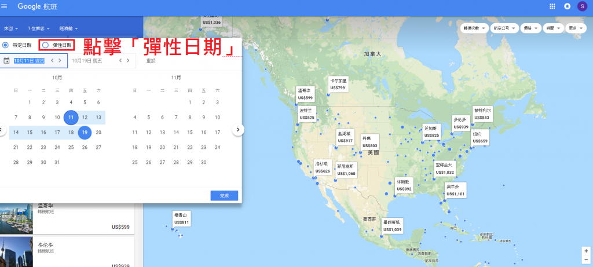Image resolution: width=593 pixels, height=267 pixels.
Task: Open the 1位乘客 passengers dropdown
Action: (39, 28)
